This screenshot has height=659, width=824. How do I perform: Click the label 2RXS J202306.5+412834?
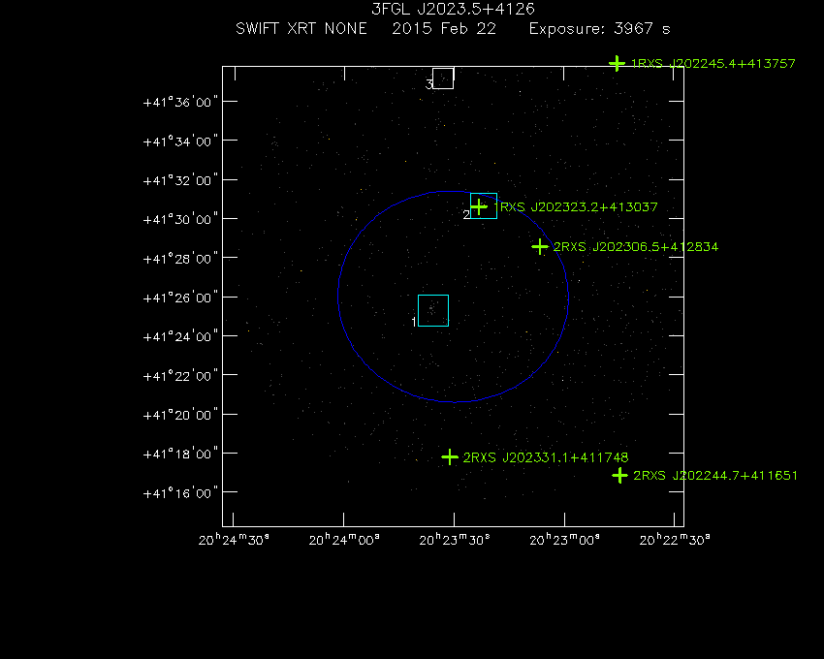(636, 246)
